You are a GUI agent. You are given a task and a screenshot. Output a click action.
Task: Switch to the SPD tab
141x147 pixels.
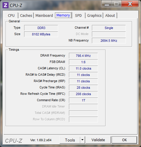pos(78,15)
